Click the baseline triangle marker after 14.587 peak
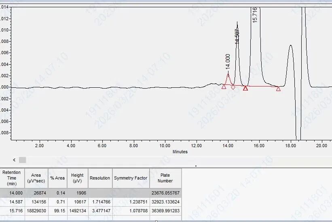Viewport: 332px width, 222px height. 245,88
